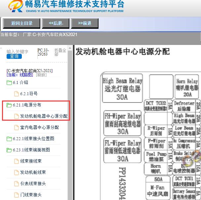
Task: Open folder icon of 6.1 介绍
Action: [x=9, y=82]
